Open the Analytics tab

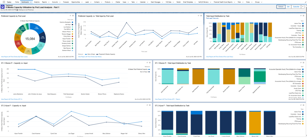(37, 2)
